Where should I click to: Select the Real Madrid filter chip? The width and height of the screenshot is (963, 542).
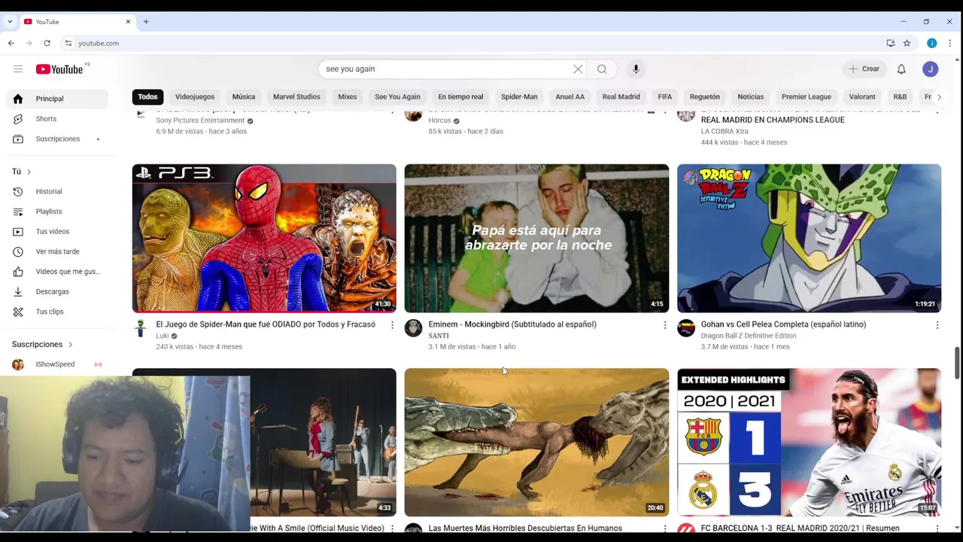coord(621,97)
